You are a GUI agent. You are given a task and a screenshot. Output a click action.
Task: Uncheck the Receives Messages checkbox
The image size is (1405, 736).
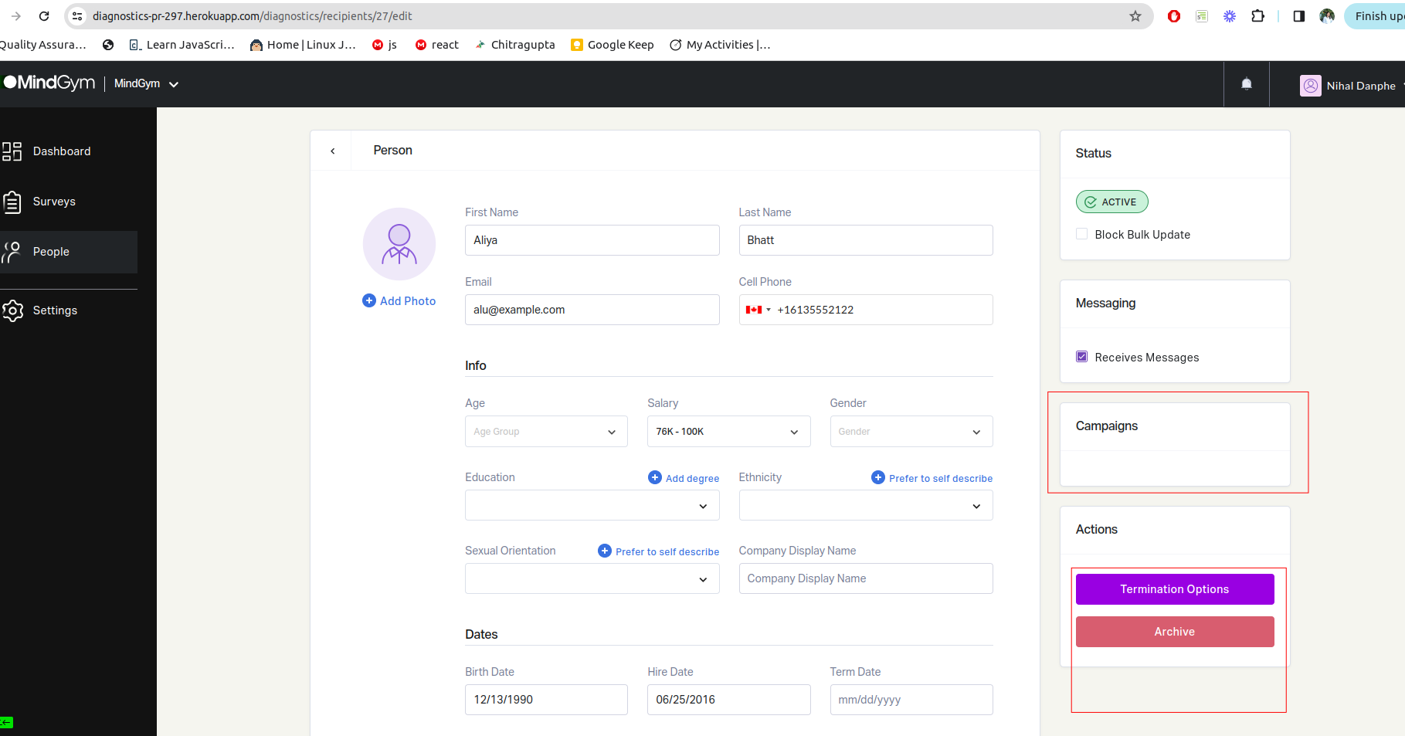point(1081,357)
